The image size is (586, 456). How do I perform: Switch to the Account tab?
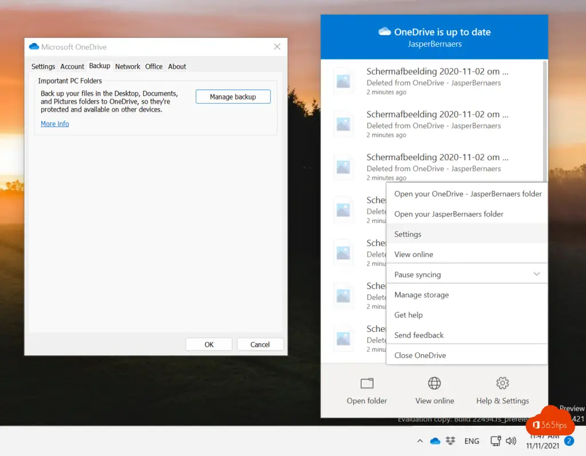click(x=72, y=66)
